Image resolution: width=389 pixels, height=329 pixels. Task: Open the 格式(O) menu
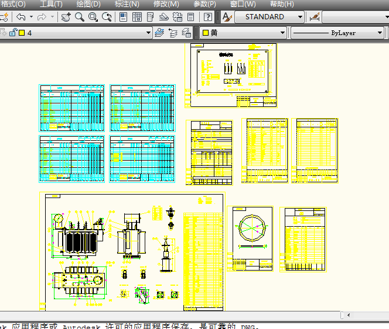coord(13,4)
